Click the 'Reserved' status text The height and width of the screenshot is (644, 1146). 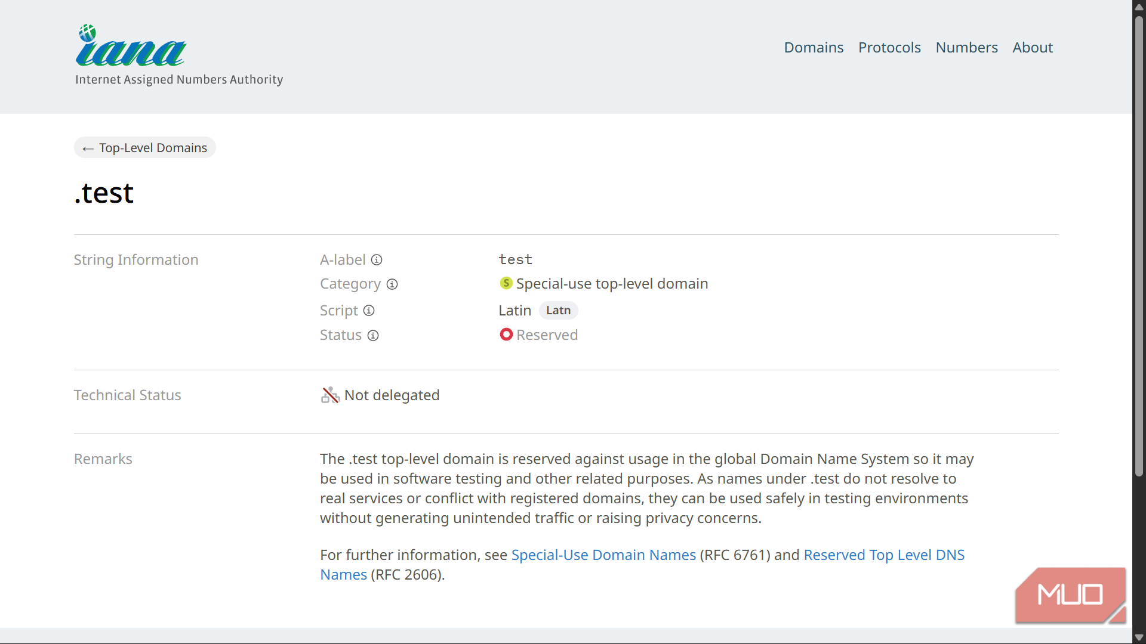point(547,335)
